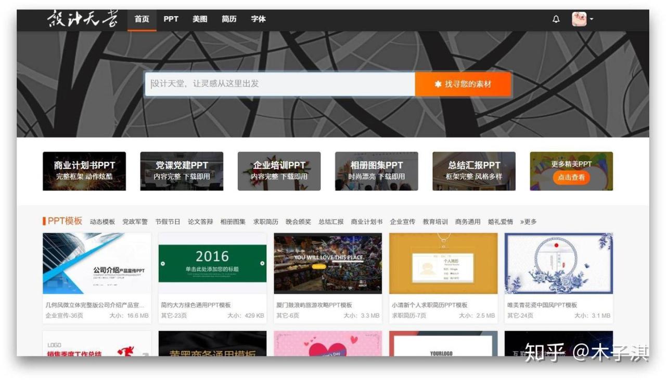
Task: Open the 字体 nav tab
Action: click(258, 19)
